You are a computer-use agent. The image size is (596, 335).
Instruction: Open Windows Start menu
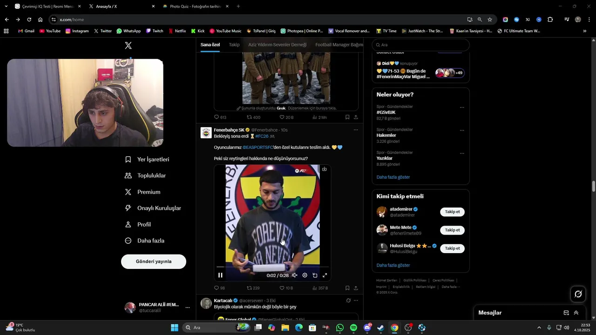coord(175,328)
